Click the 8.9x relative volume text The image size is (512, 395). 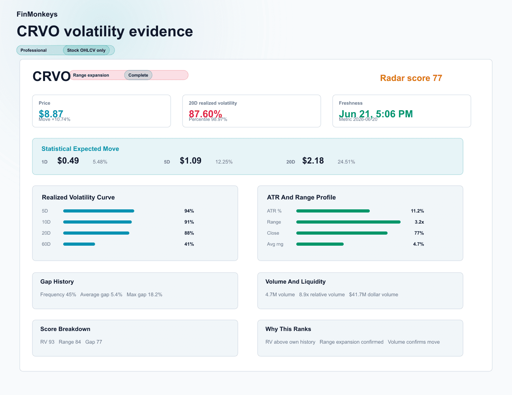322,295
